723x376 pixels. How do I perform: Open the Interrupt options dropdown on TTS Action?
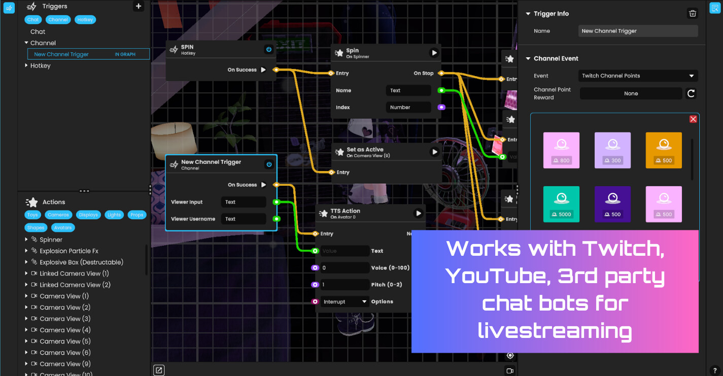tap(345, 301)
